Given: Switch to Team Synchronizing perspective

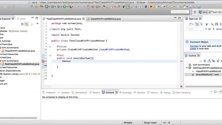Looking at the screenshot, I should coord(215,12).
